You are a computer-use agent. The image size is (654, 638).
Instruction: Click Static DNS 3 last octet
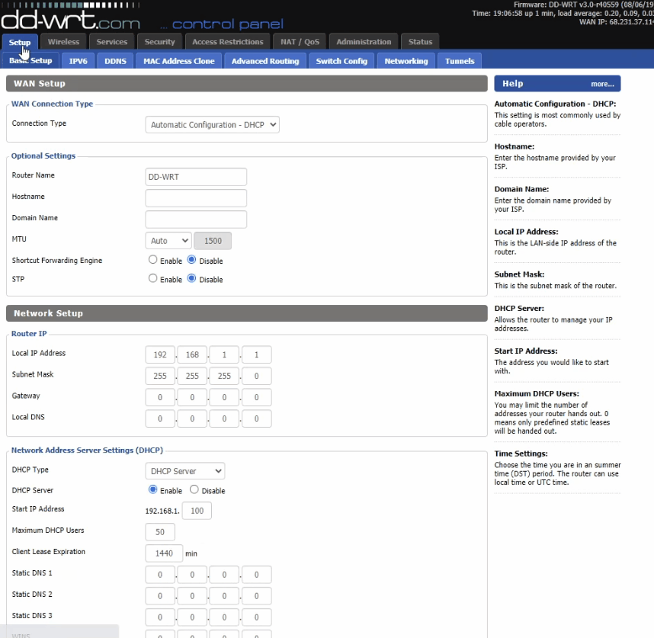coord(257,617)
